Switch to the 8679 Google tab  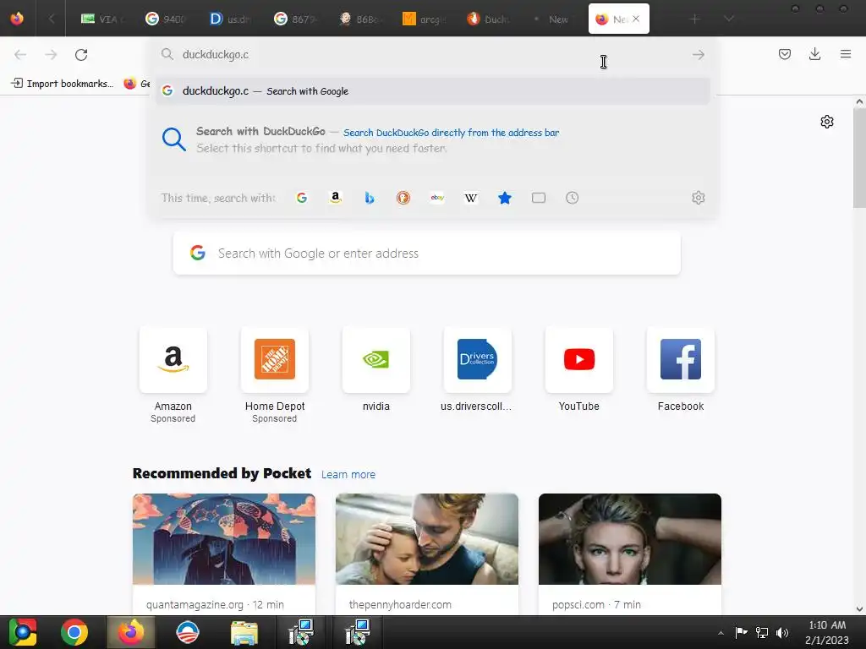click(295, 19)
